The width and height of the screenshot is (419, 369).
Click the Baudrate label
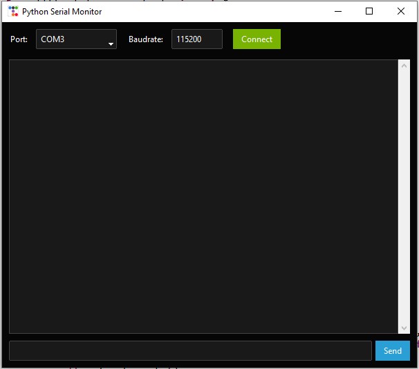coord(146,39)
